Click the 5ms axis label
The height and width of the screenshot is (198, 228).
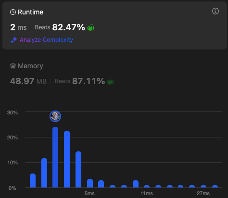click(89, 193)
